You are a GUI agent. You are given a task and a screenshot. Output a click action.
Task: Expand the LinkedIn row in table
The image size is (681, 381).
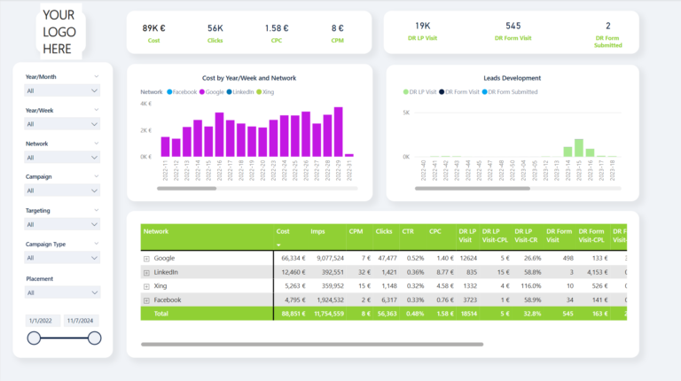146,273
